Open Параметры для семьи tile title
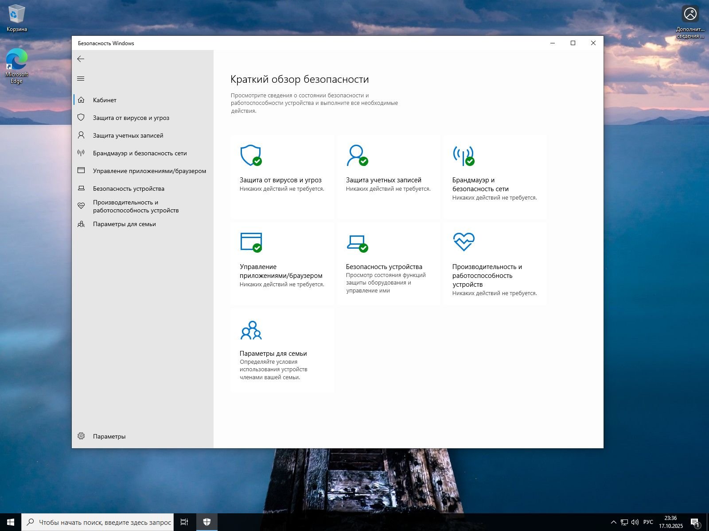 point(273,354)
